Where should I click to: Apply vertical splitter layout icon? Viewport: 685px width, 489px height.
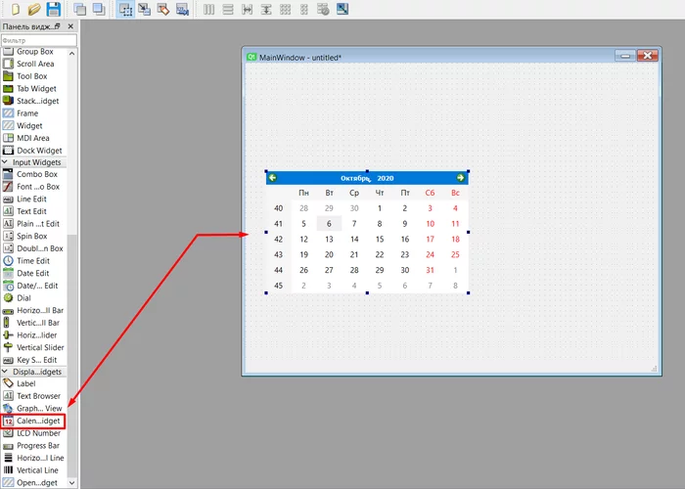coord(266,9)
